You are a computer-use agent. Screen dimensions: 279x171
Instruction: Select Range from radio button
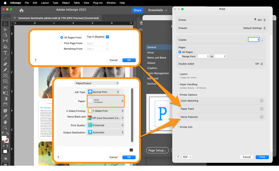click(180, 56)
